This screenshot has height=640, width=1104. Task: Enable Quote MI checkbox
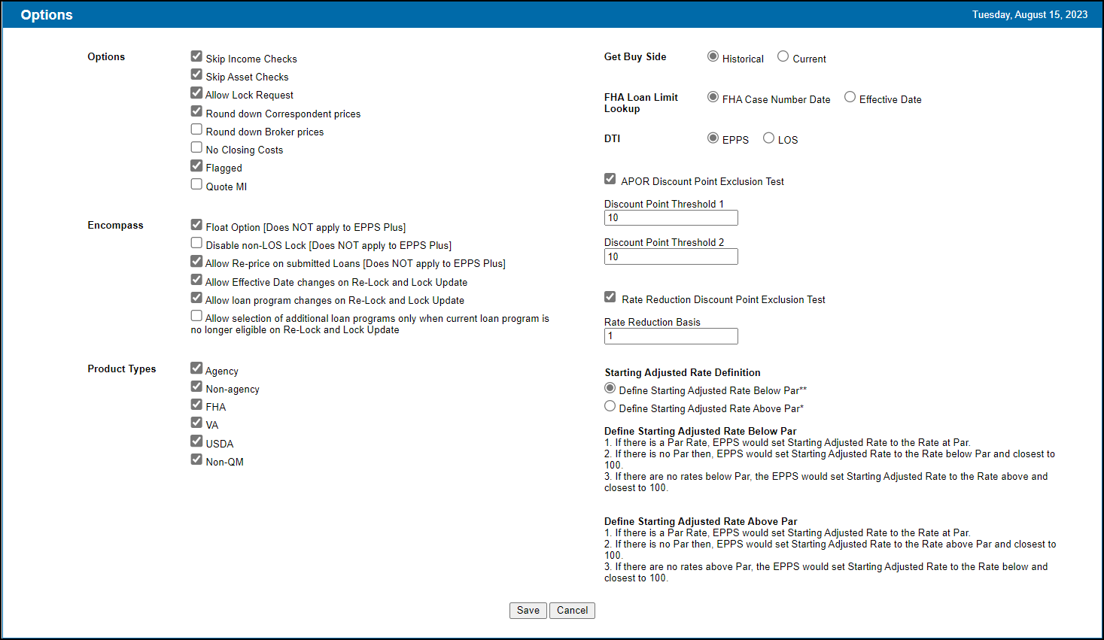(196, 184)
